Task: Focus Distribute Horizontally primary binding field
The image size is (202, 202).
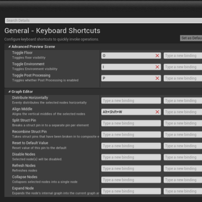Action: click(x=131, y=101)
